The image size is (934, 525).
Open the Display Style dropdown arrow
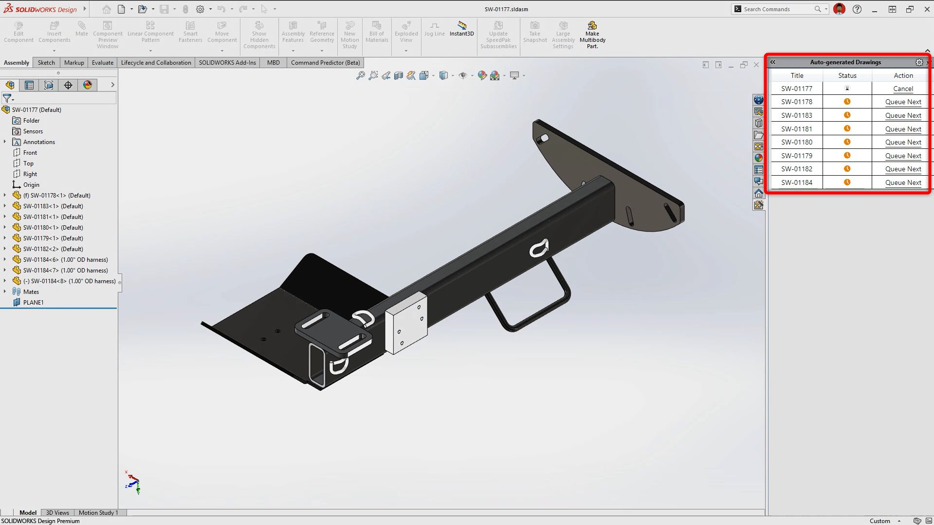tap(452, 75)
